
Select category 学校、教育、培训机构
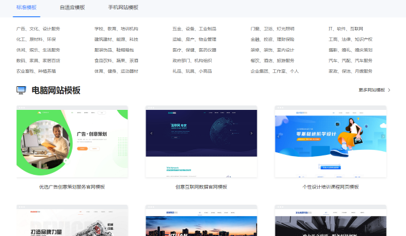[x=116, y=29]
